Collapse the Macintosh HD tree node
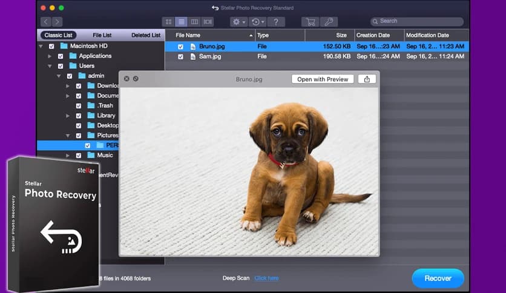Image resolution: width=506 pixels, height=293 pixels. (41, 46)
